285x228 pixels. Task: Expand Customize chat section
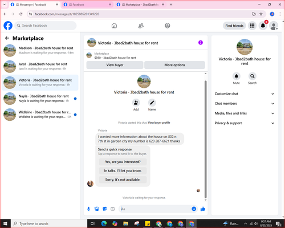pyautogui.click(x=245, y=93)
